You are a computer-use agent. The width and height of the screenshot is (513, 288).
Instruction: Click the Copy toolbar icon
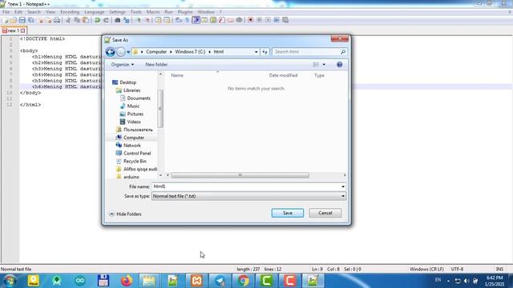77,20
